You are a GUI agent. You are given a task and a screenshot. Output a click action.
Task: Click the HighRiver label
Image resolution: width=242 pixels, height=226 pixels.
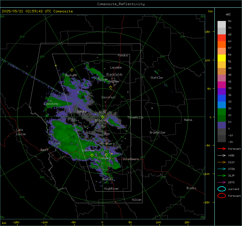point(112,189)
